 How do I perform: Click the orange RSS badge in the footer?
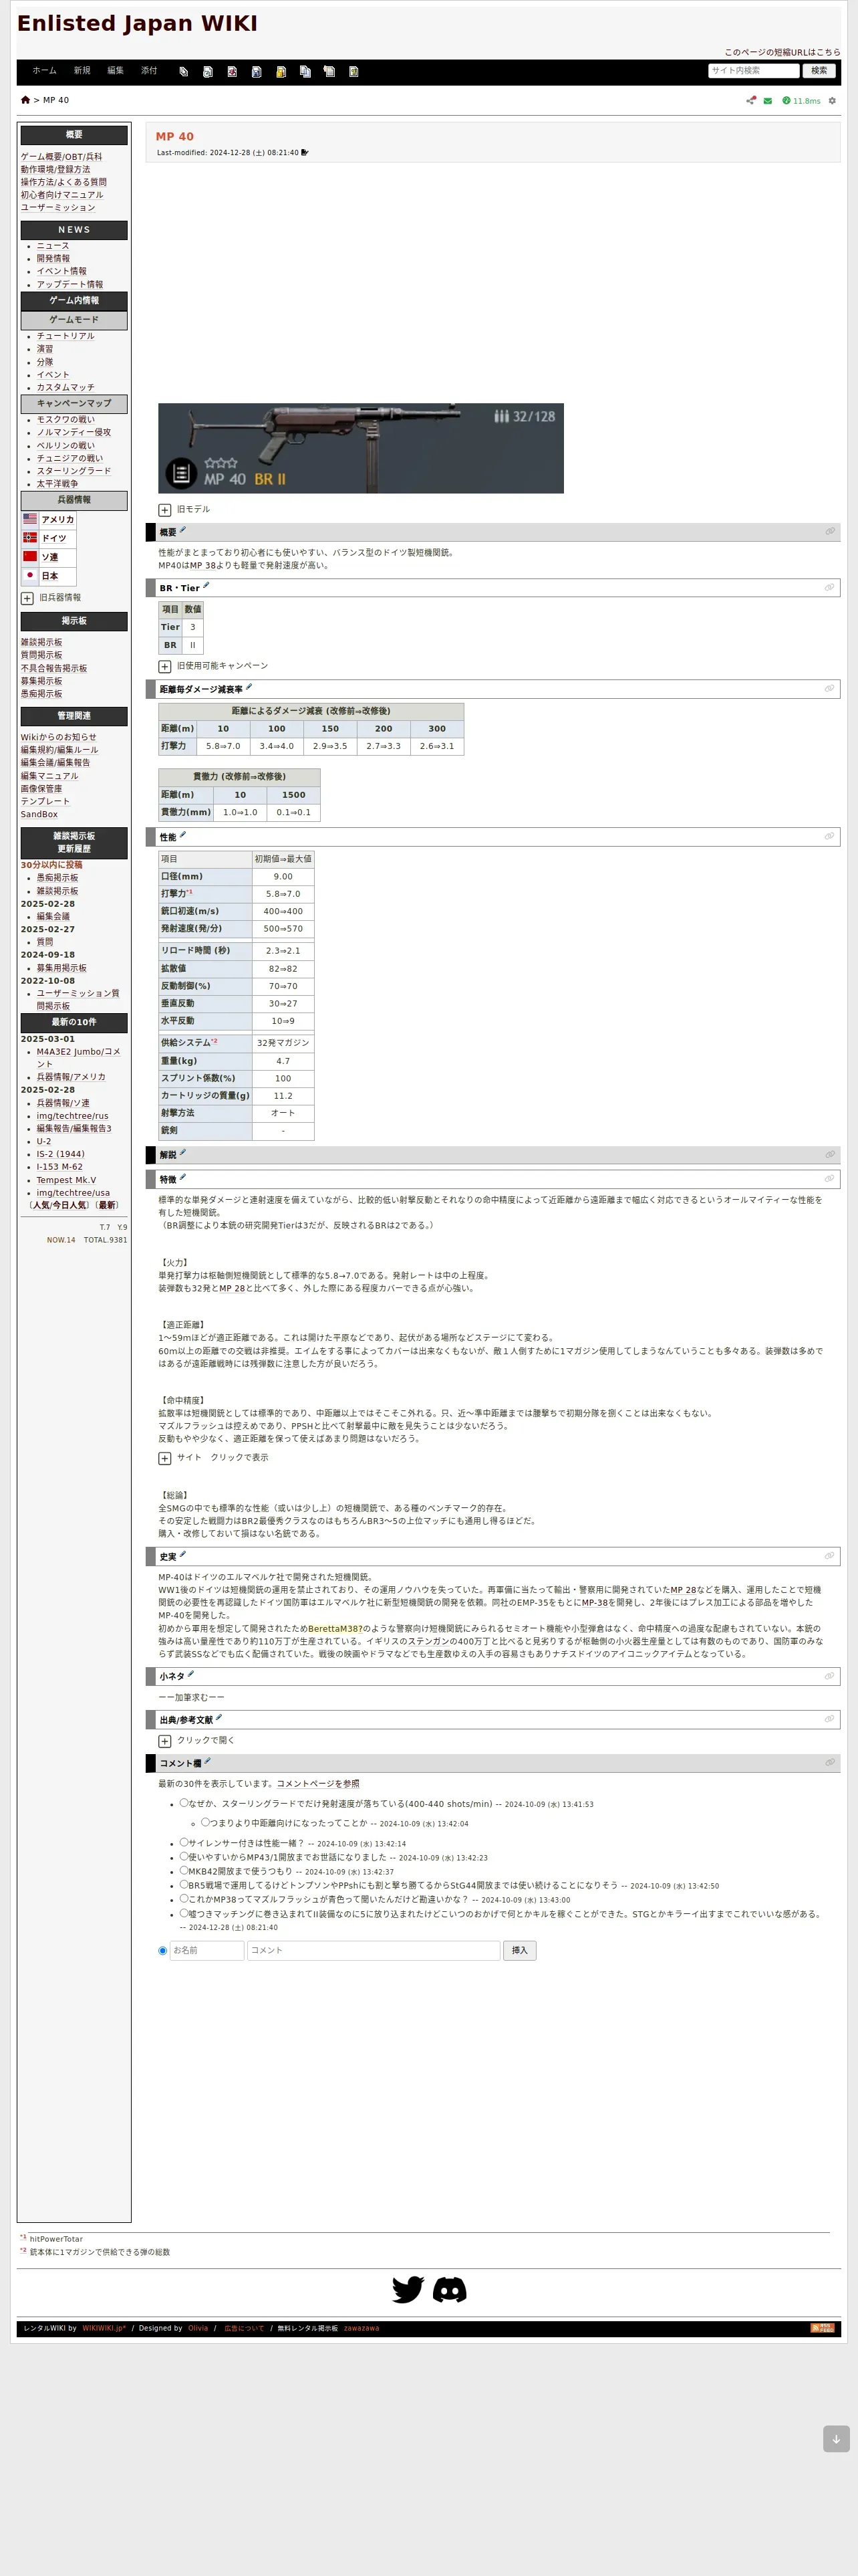(822, 2328)
